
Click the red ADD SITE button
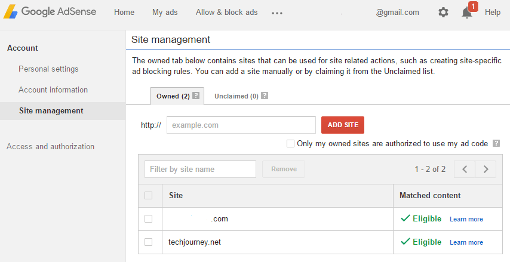tap(343, 125)
